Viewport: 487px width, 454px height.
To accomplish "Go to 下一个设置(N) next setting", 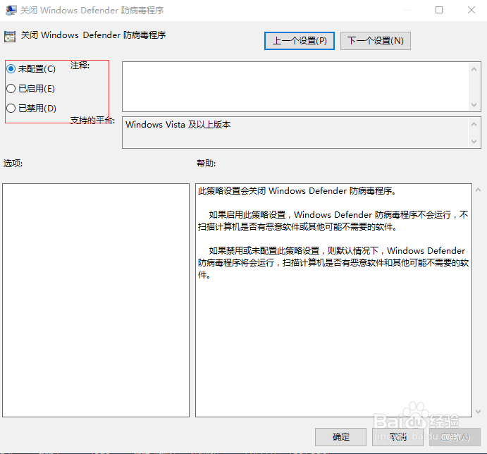I will point(376,41).
